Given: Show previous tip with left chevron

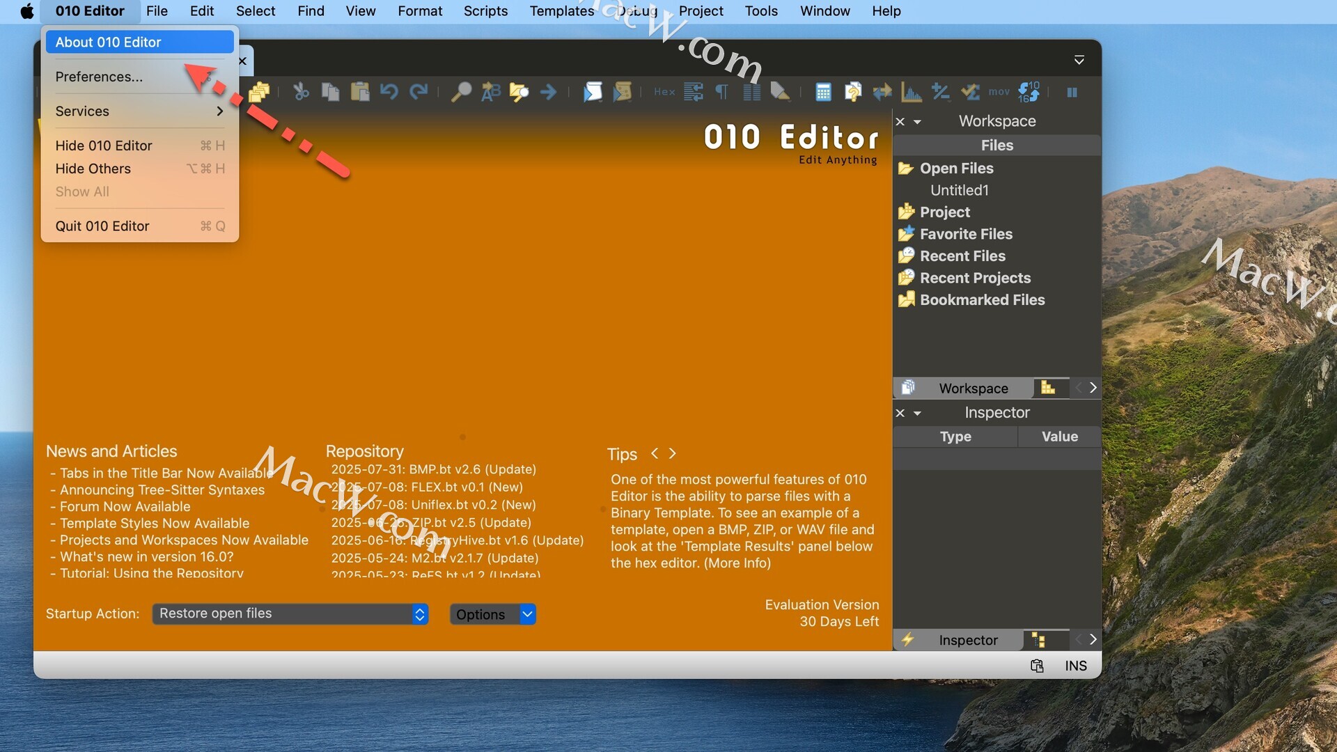Looking at the screenshot, I should 655,454.
